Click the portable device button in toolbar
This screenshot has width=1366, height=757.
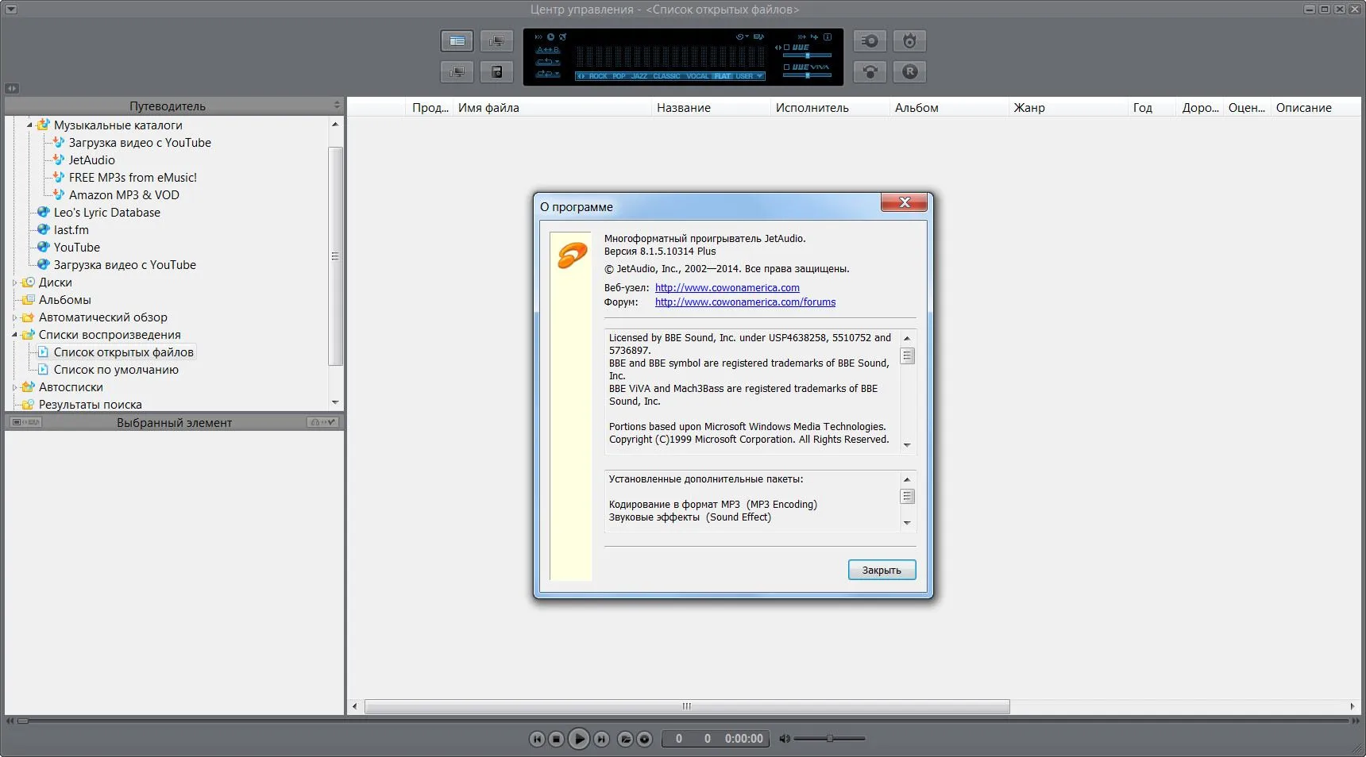(x=496, y=72)
